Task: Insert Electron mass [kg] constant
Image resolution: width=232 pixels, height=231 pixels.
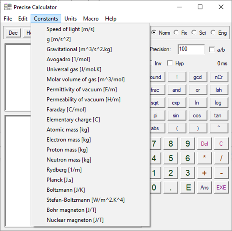Action: 90,140
